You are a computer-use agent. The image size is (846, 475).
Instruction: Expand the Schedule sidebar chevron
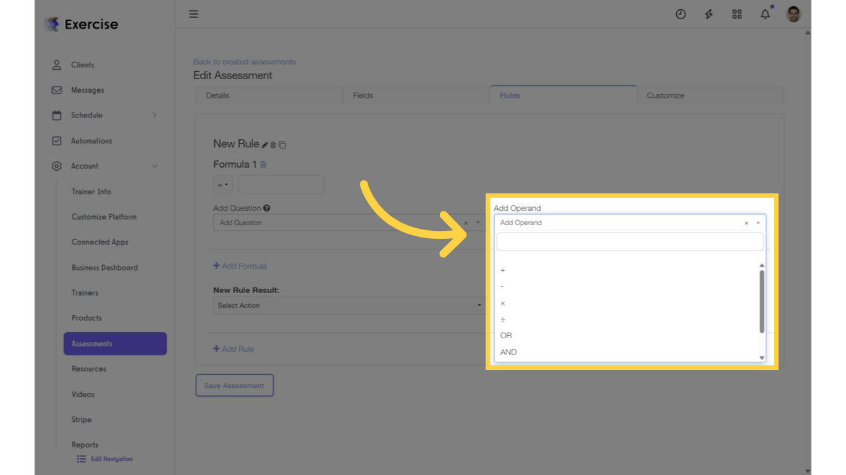pyautogui.click(x=155, y=115)
